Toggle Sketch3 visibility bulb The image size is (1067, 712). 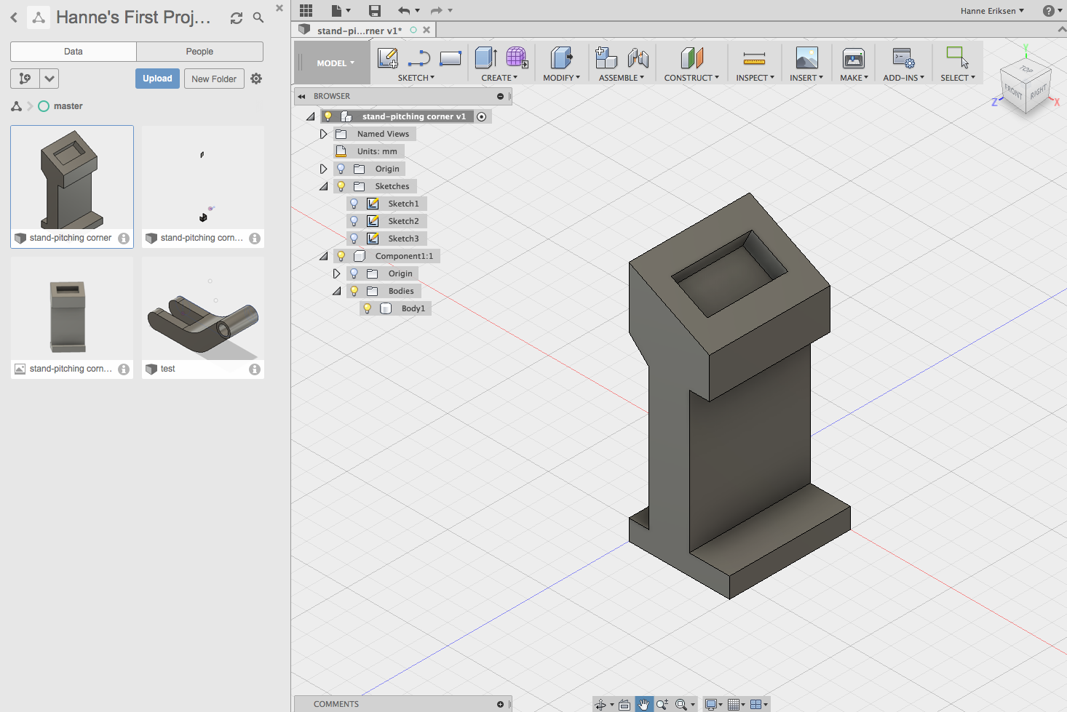(354, 239)
